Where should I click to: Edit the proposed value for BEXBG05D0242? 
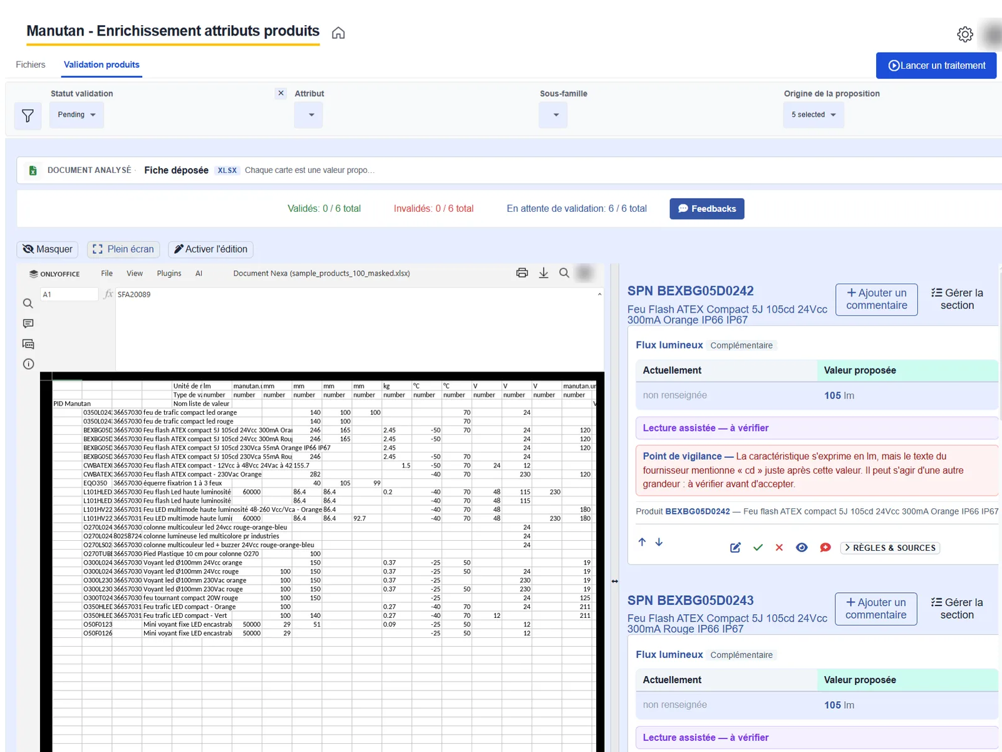(x=735, y=548)
